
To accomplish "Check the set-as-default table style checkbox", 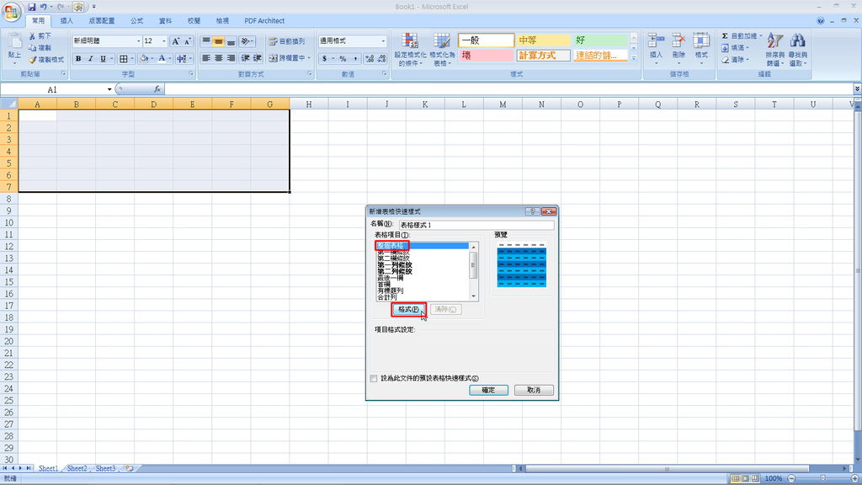I will pos(374,378).
